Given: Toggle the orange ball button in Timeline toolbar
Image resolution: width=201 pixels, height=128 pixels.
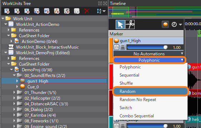Looking at the screenshot, I should [165, 24].
